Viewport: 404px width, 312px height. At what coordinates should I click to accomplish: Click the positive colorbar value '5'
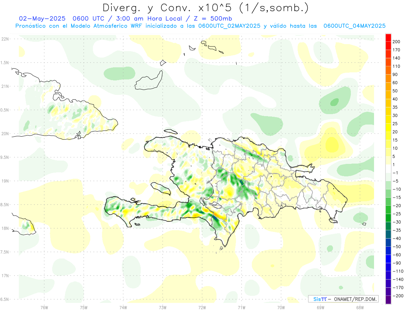(x=394, y=157)
